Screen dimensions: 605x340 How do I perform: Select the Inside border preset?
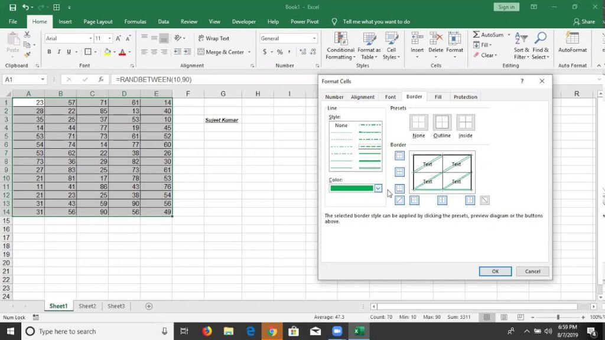(466, 123)
